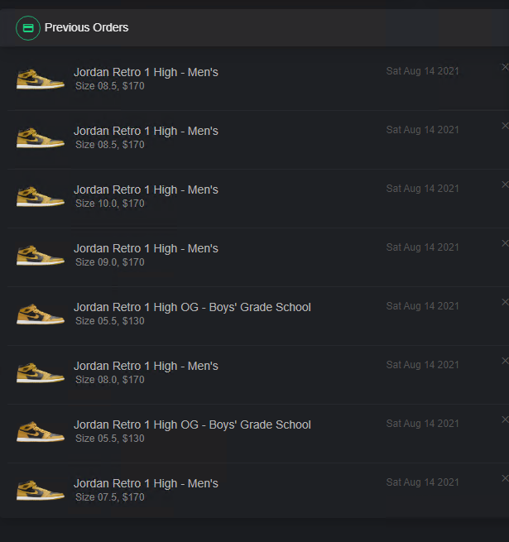Open the shoe thumbnail for Size 07.5 order
Screen dimensions: 509x542
point(40,490)
